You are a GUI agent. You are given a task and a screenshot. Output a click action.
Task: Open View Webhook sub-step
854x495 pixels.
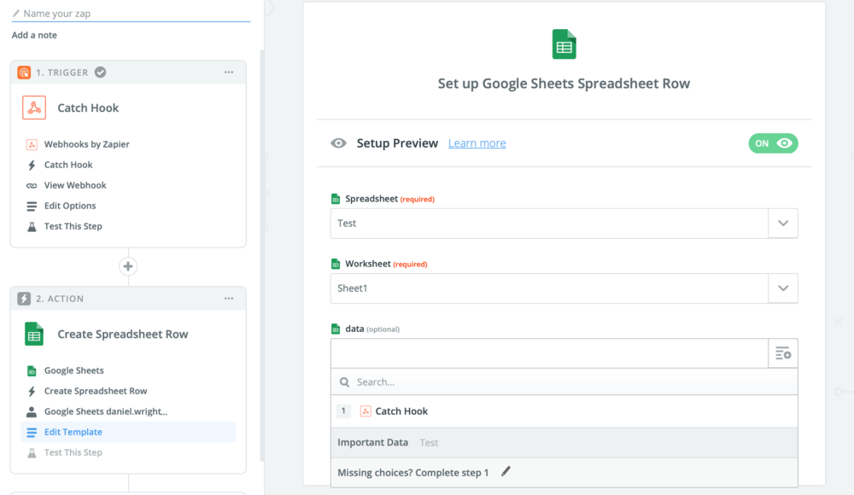coord(75,186)
